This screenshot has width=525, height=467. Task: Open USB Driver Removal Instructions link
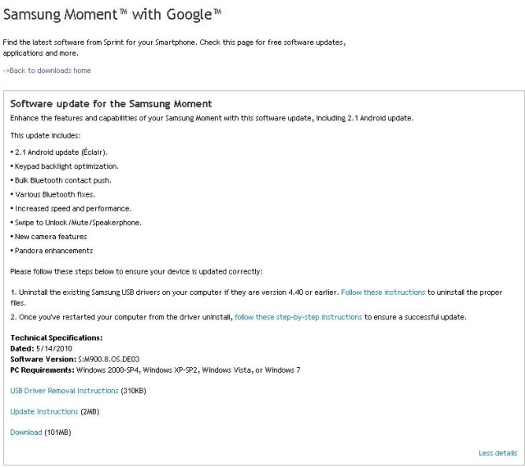pos(64,391)
